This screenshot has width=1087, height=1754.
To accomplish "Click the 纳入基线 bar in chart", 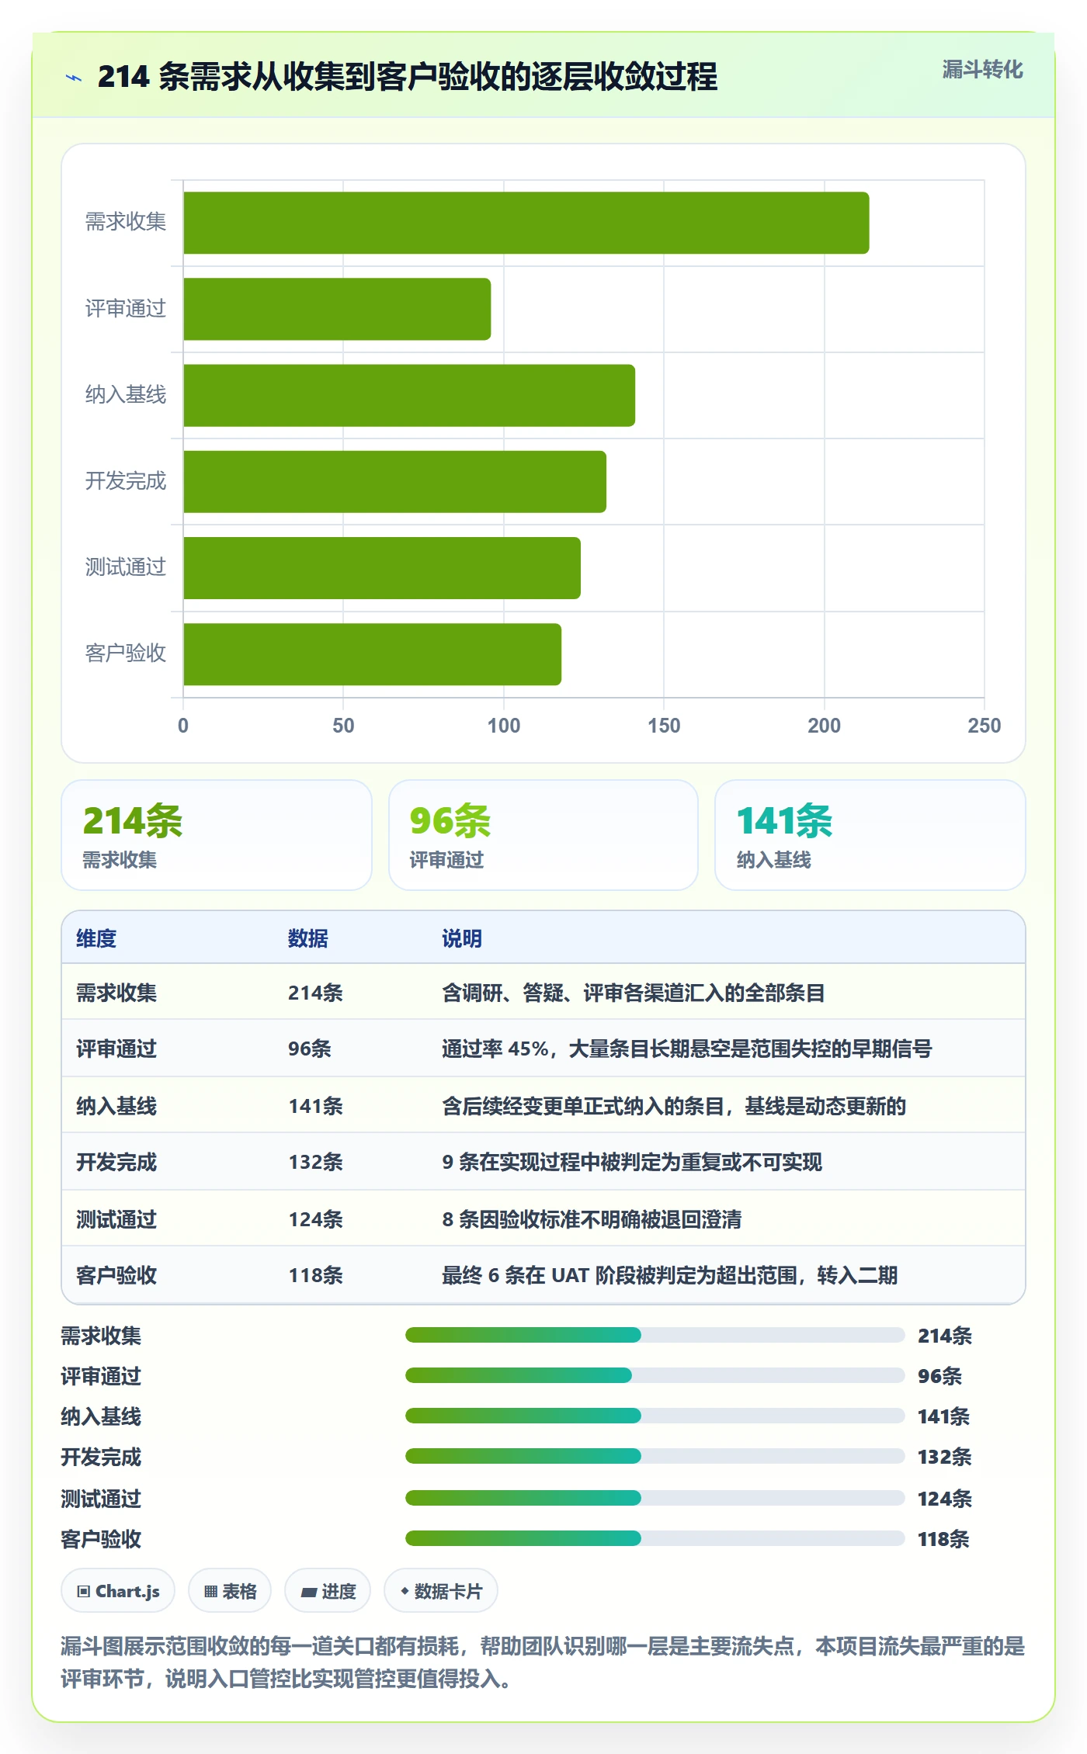I will pos(409,395).
